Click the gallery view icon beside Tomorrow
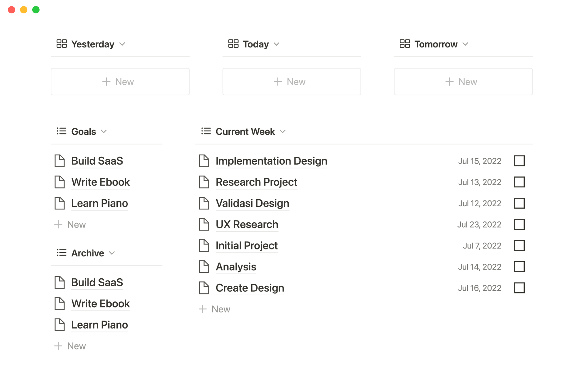Image resolution: width=584 pixels, height=365 pixels. (405, 44)
